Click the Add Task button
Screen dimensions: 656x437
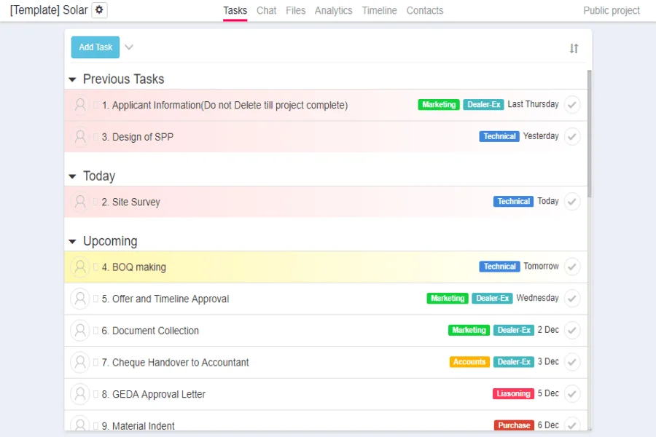(x=95, y=47)
